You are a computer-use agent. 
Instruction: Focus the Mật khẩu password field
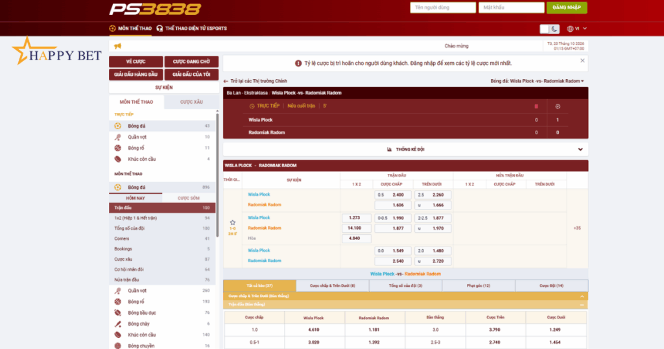click(511, 8)
